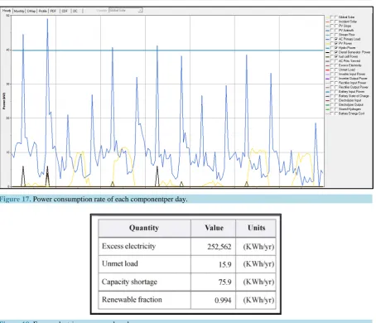This screenshot has height=323, width=376.
Task: Click the Rectifier Input Power legend label
Action: 353,83
